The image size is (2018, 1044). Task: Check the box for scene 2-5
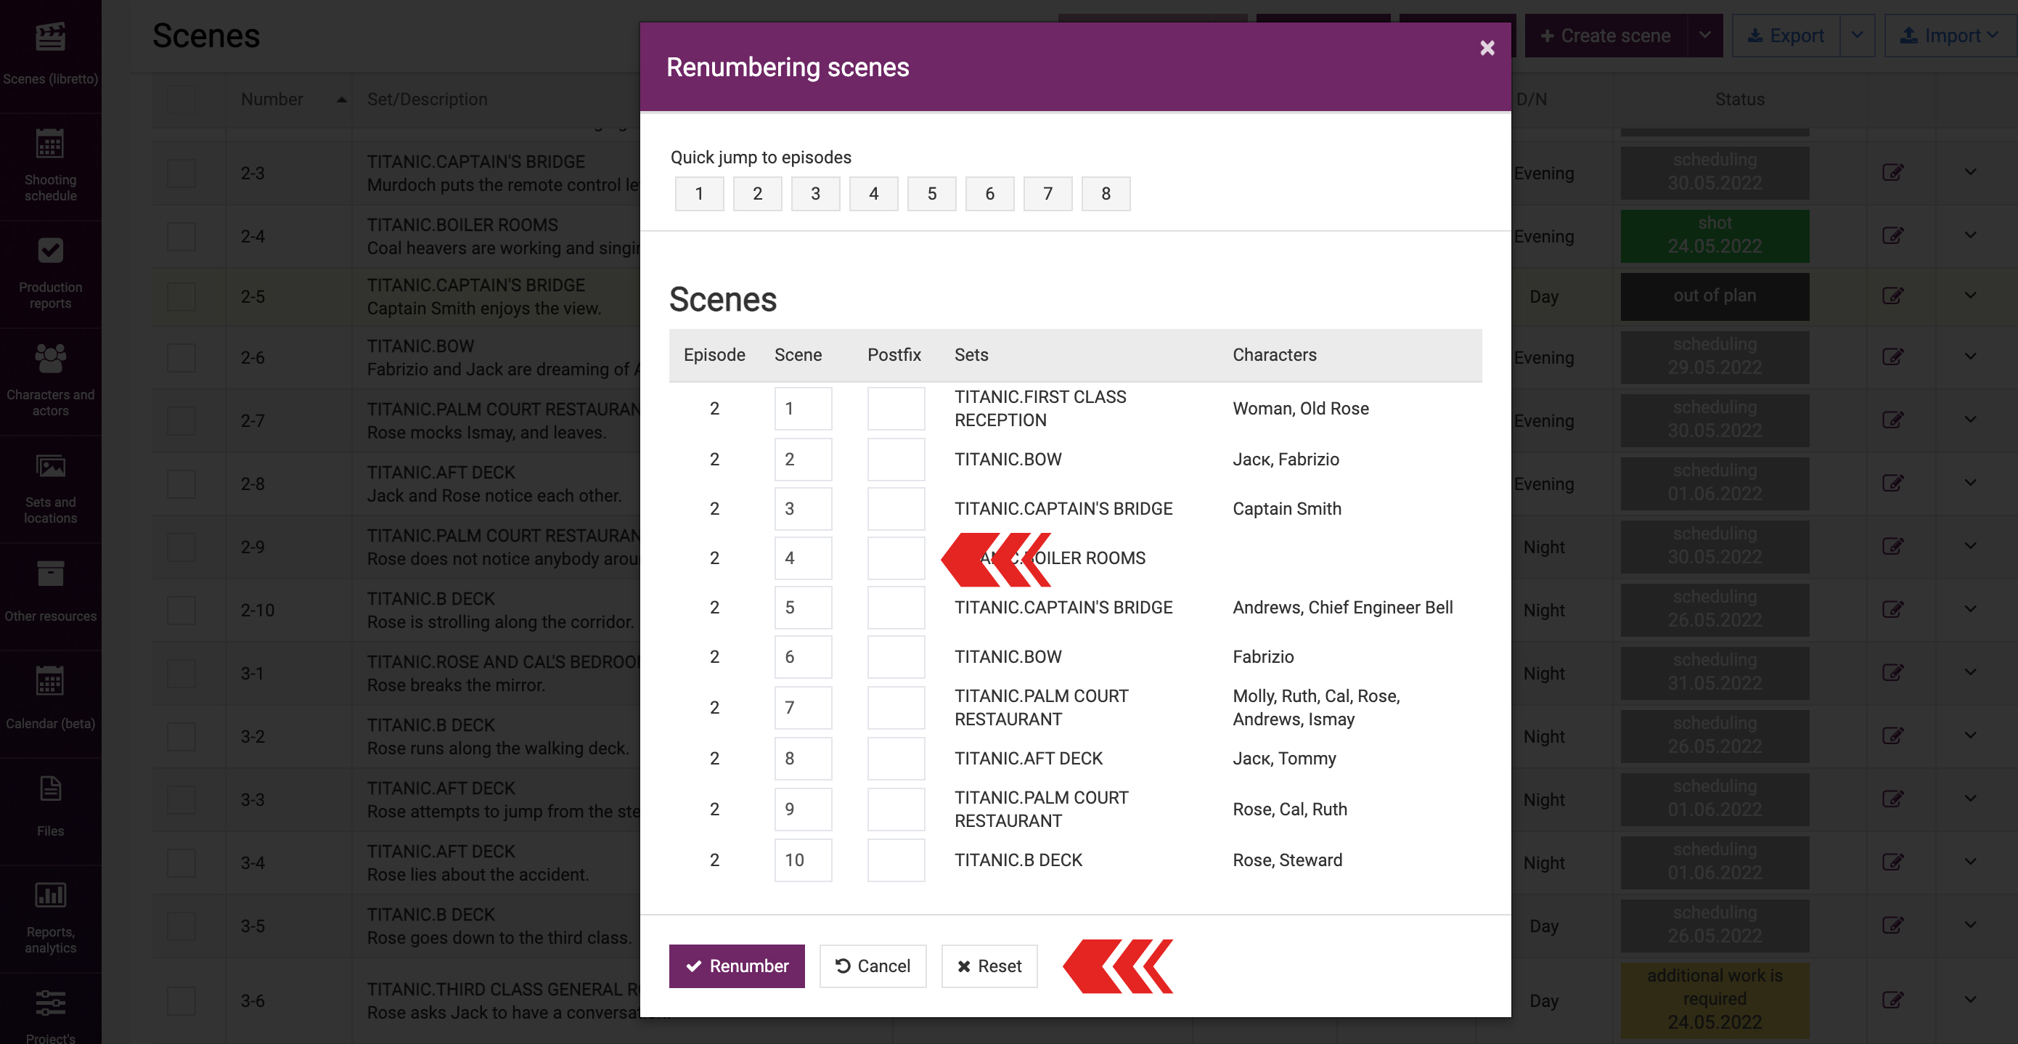click(x=181, y=297)
